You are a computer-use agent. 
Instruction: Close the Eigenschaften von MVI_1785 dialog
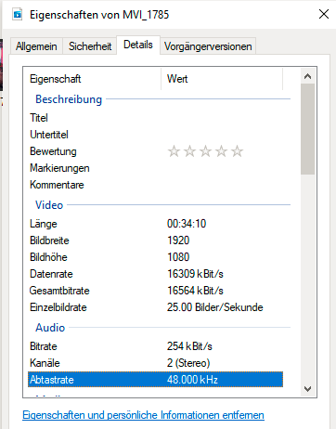324,14
